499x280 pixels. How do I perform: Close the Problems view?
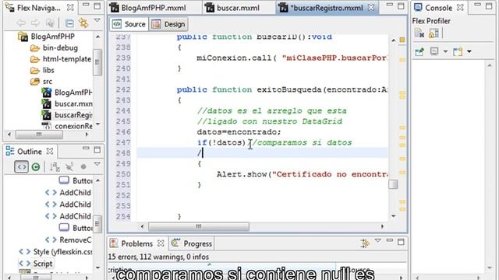click(161, 243)
